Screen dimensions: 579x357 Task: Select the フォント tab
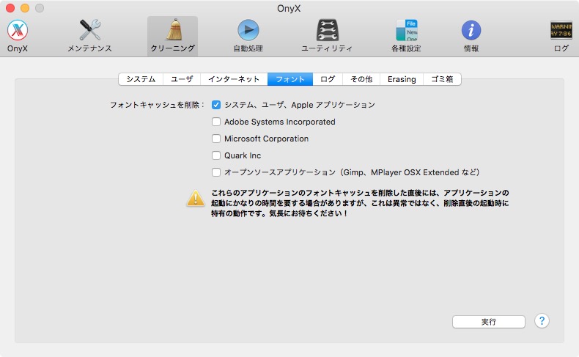pos(290,79)
